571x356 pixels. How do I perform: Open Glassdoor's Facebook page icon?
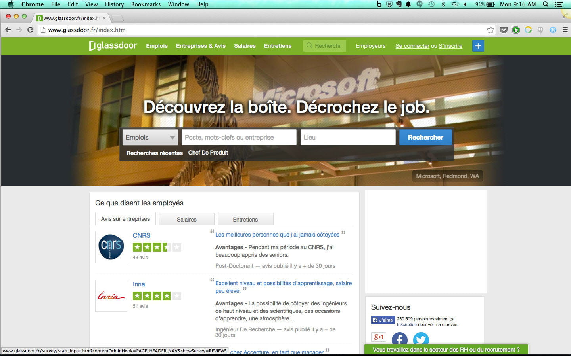pyautogui.click(x=399, y=339)
